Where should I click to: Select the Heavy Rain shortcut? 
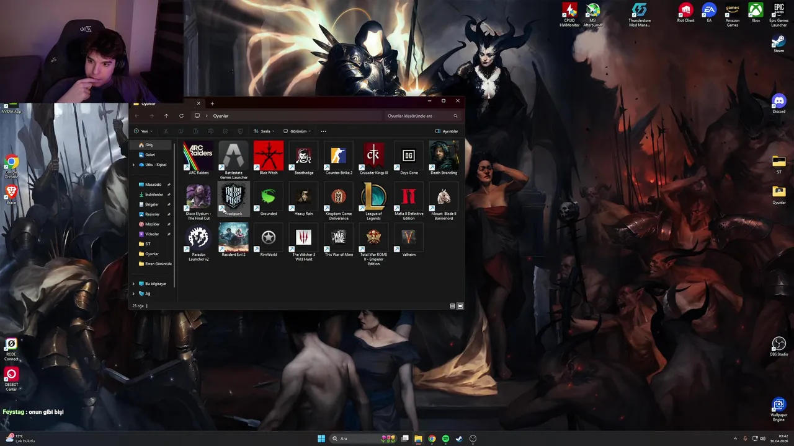point(304,199)
